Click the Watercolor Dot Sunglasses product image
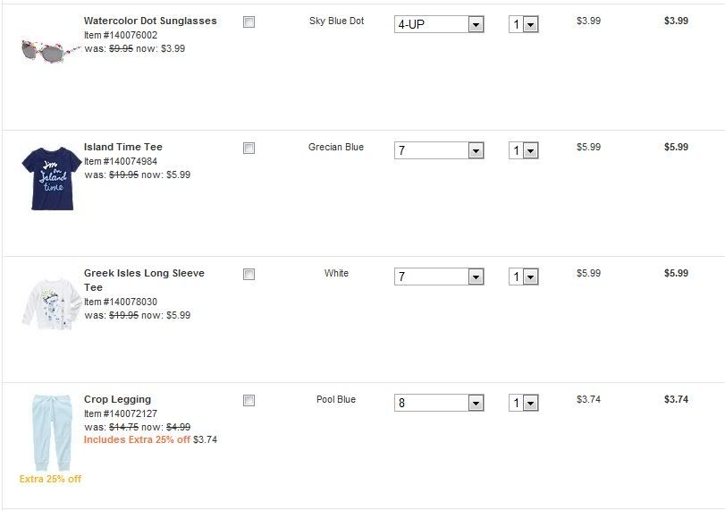Screen dimensions: 725x511 (x=50, y=49)
